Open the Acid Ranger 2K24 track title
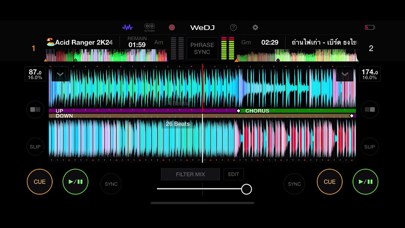The image size is (405, 228). click(x=79, y=42)
